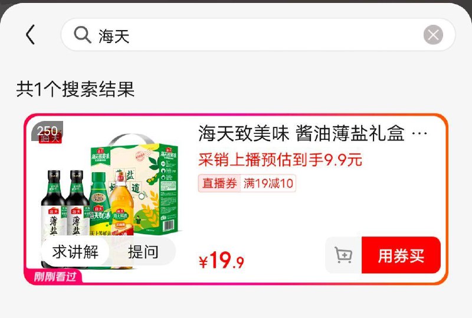Tap the 提问 button
472x318 pixels.
point(143,251)
